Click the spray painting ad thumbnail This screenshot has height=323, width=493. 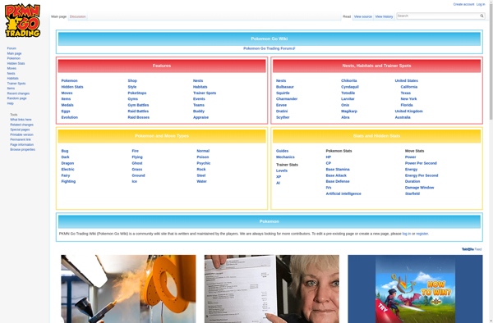pos(128,289)
